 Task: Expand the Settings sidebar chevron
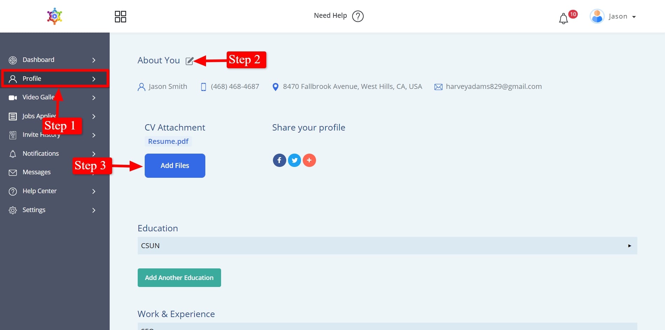[x=94, y=210]
